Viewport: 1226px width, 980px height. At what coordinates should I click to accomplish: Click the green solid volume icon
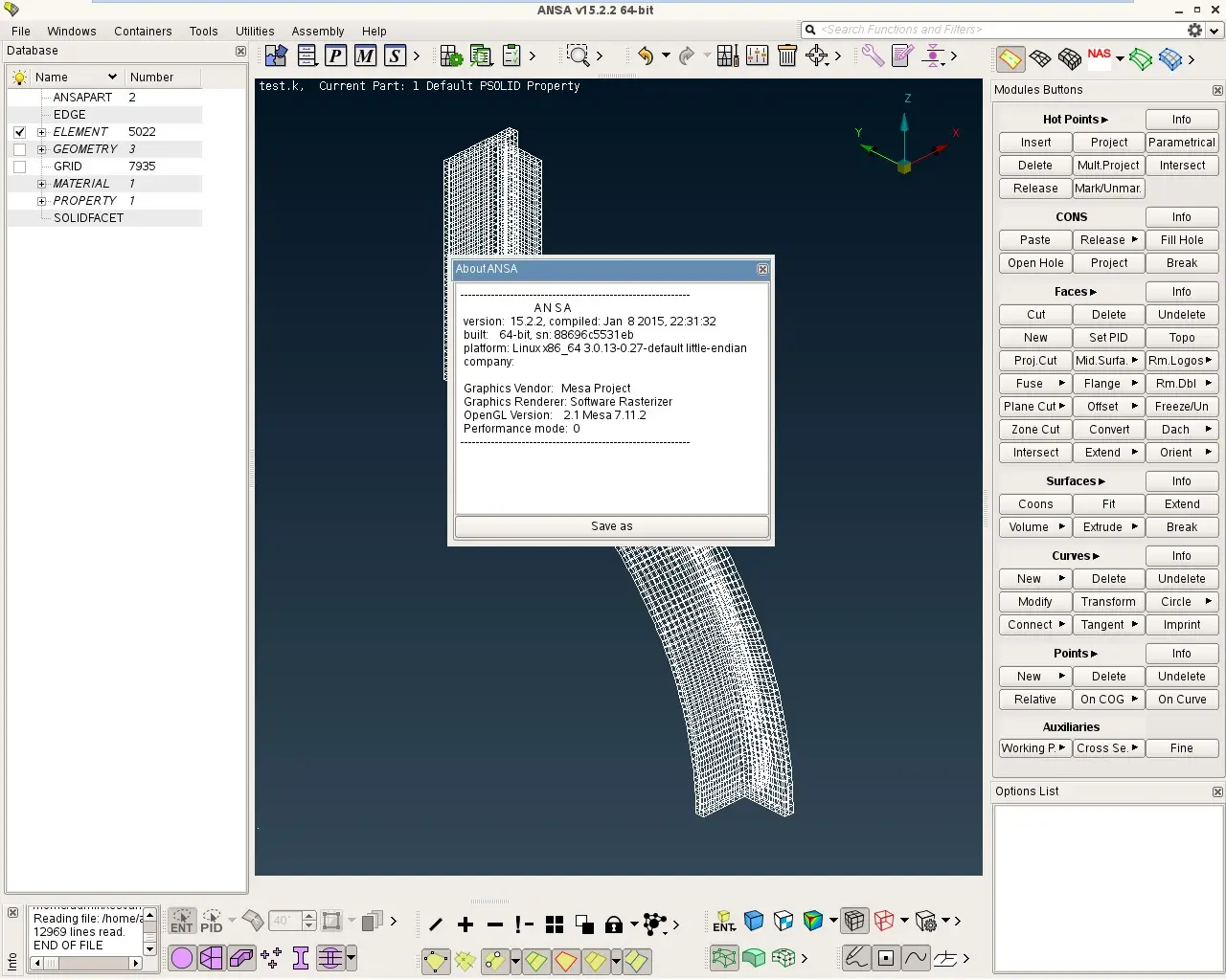(754, 957)
